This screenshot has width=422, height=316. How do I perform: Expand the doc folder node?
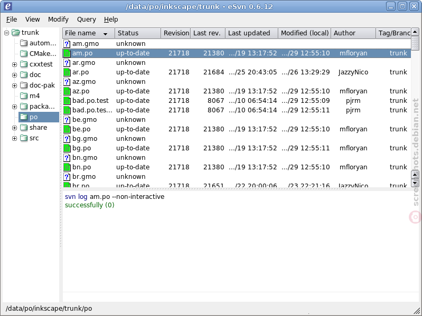pos(15,75)
